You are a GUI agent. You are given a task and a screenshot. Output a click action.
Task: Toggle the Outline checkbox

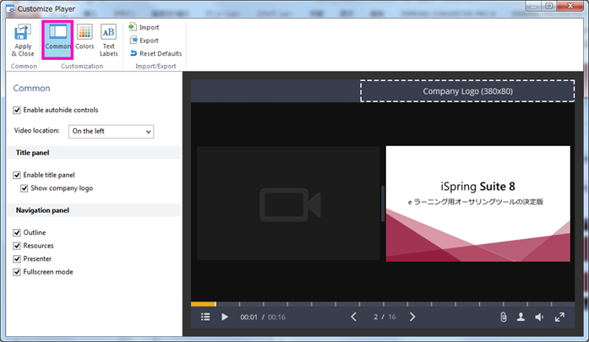(17, 232)
